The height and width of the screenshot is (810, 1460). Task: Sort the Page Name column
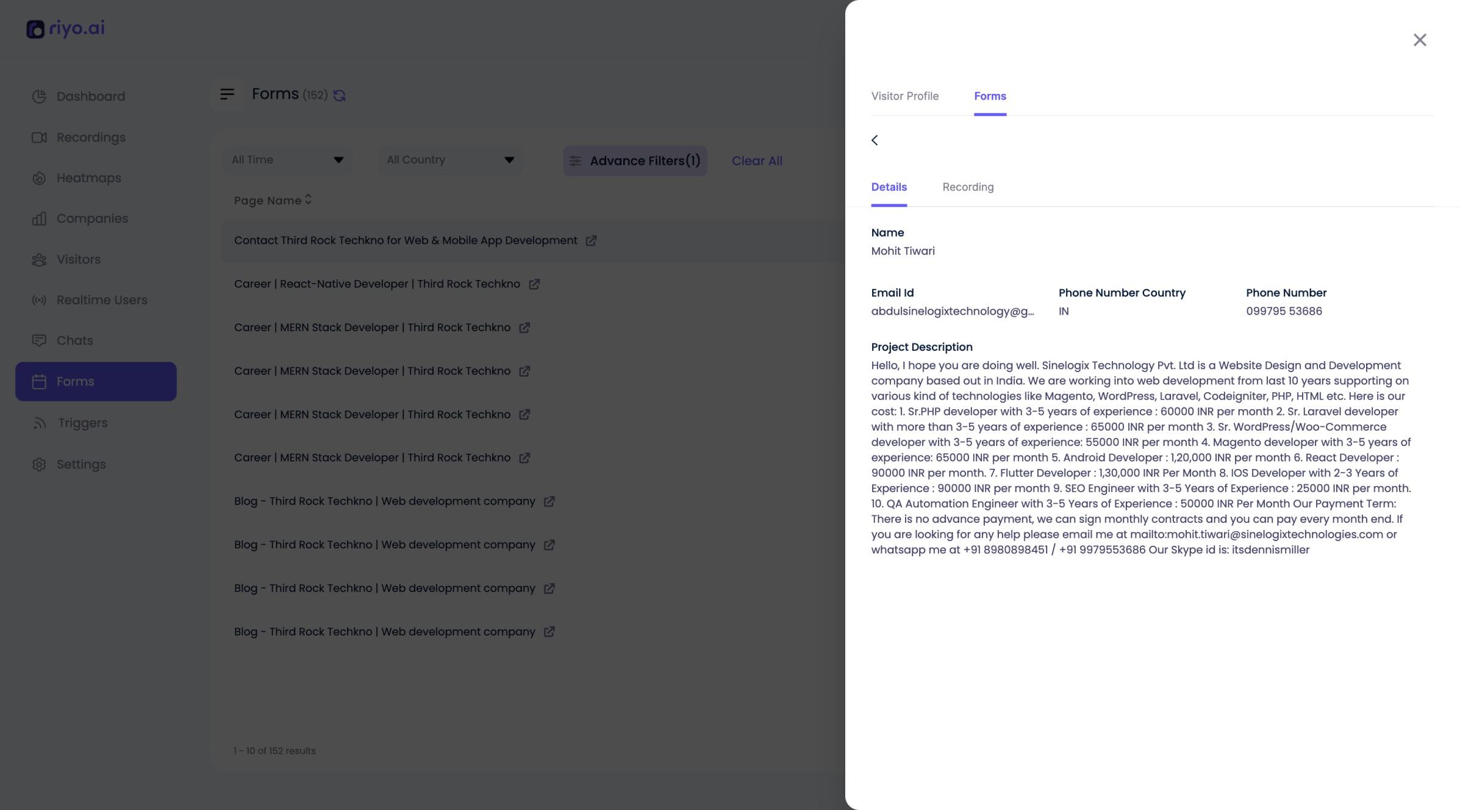(308, 200)
